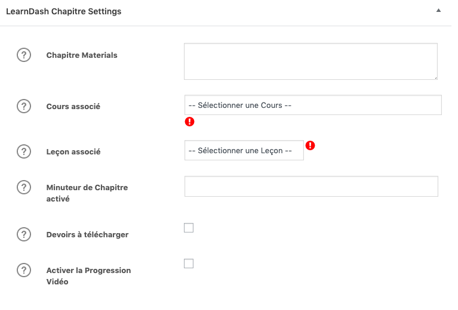Click the red error icon under Cours dropdown
This screenshot has height=310, width=458.
pyautogui.click(x=189, y=122)
